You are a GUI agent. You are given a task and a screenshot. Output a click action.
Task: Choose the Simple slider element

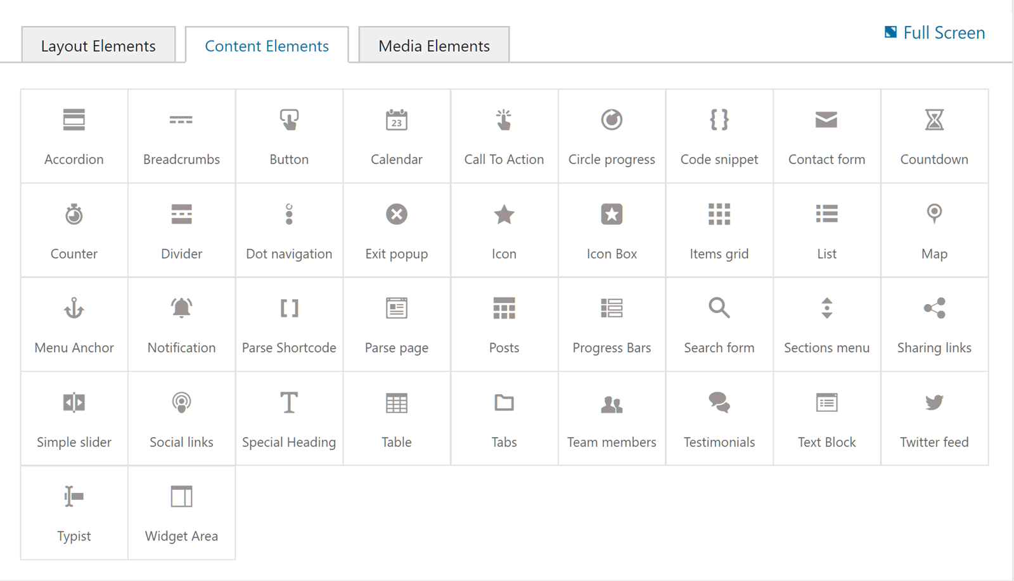[74, 403]
